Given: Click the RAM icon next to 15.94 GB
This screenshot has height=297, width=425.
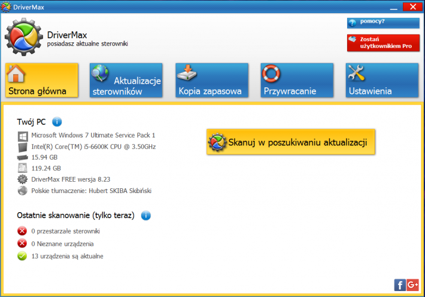Looking at the screenshot, I should point(23,157).
